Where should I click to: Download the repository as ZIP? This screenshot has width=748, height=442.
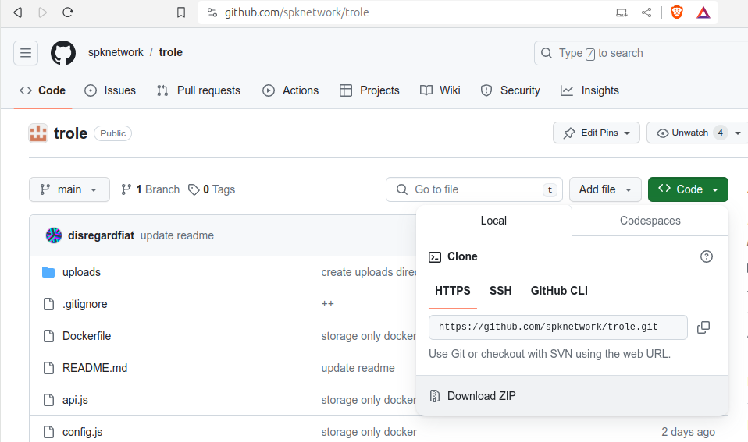pyautogui.click(x=572, y=396)
